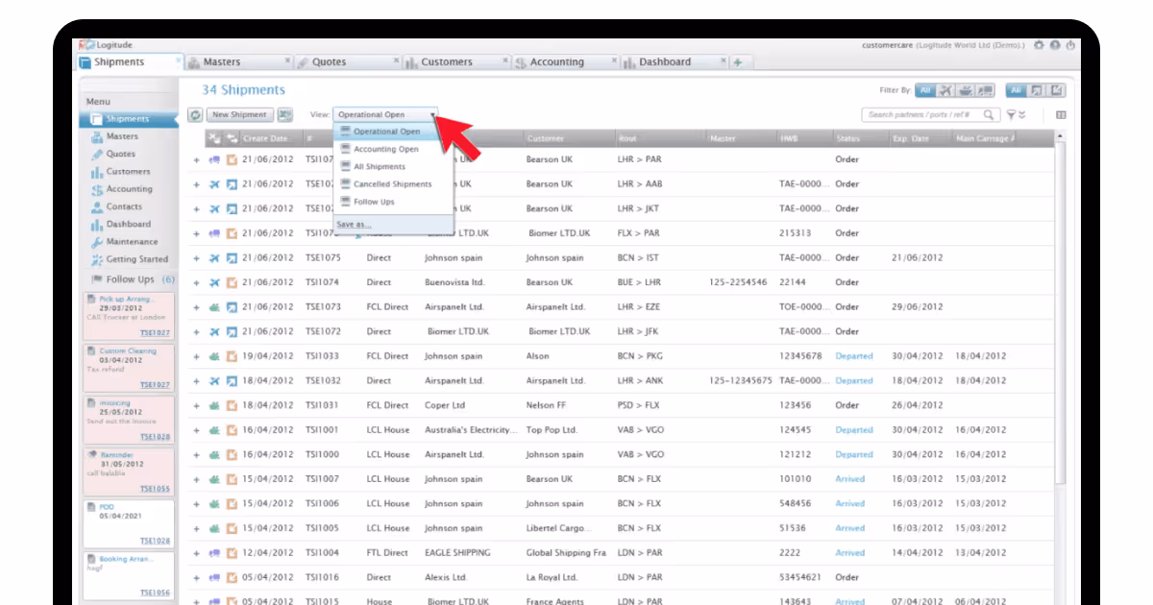Open TSE1055 link on Reminder card
Image resolution: width=1153 pixels, height=605 pixels.
click(155, 489)
